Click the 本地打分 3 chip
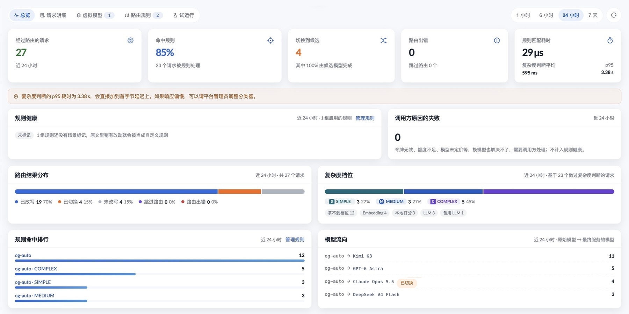Image resolution: width=629 pixels, height=314 pixels. click(x=405, y=213)
